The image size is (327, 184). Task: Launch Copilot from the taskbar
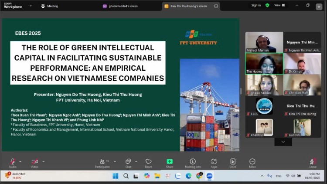tap(147, 176)
